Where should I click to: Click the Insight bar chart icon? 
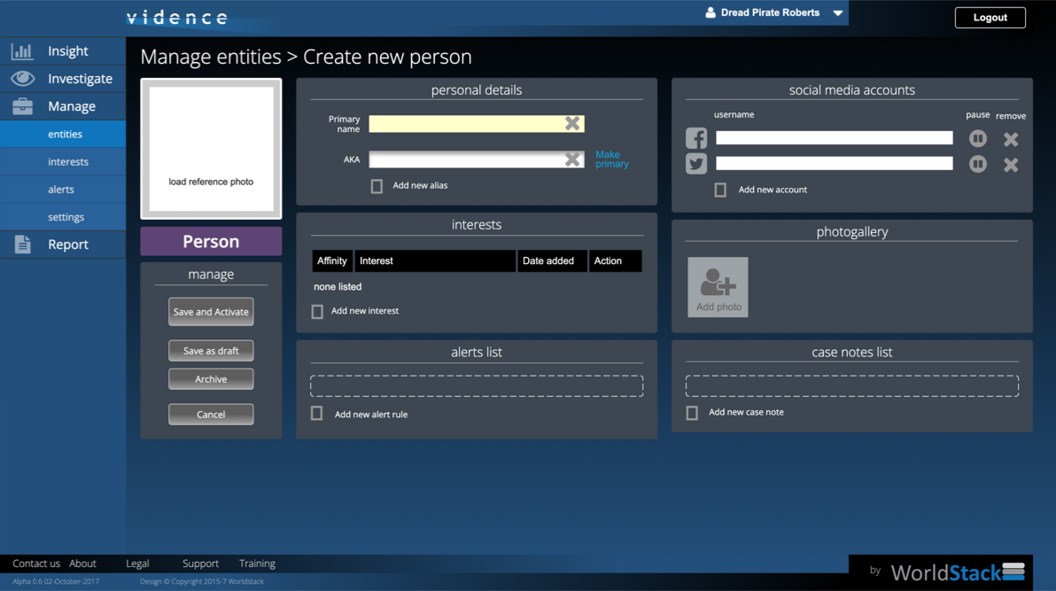coord(21,51)
